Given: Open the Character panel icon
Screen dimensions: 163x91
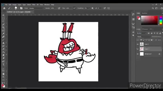Looking at the screenshot, I should pos(133,32).
